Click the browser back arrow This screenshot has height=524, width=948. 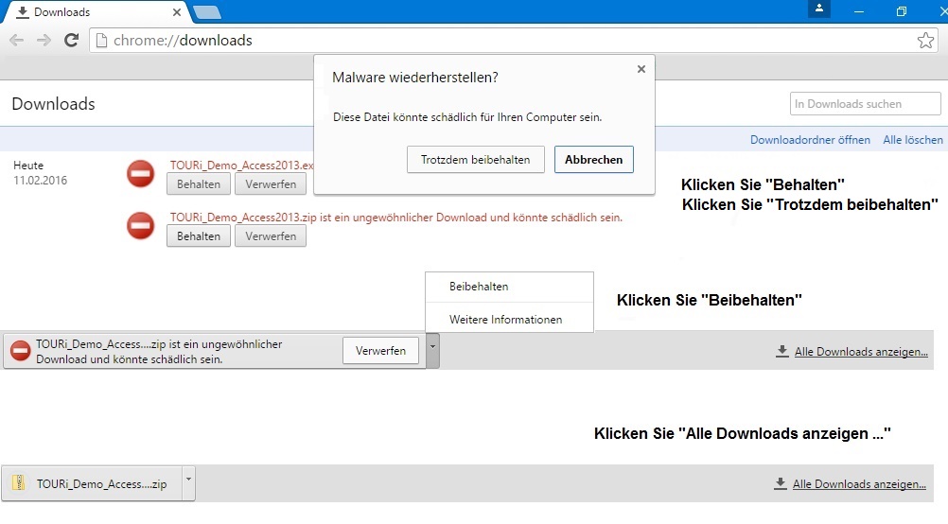(x=16, y=41)
